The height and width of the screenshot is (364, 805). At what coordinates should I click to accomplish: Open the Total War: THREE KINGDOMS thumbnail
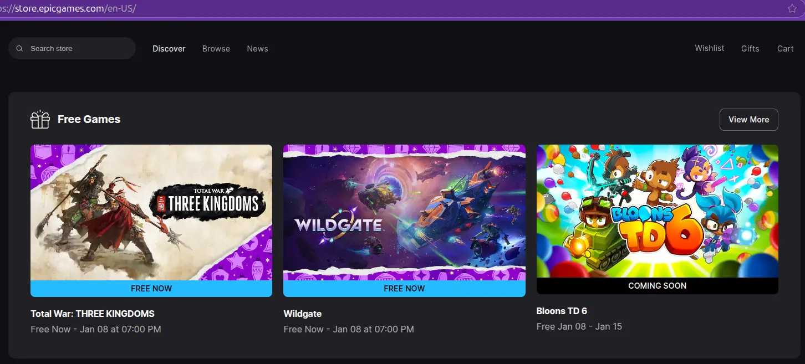[151, 213]
